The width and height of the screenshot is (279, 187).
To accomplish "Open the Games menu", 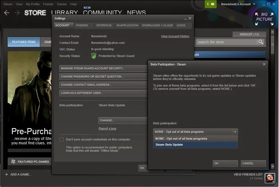I will point(62,4).
